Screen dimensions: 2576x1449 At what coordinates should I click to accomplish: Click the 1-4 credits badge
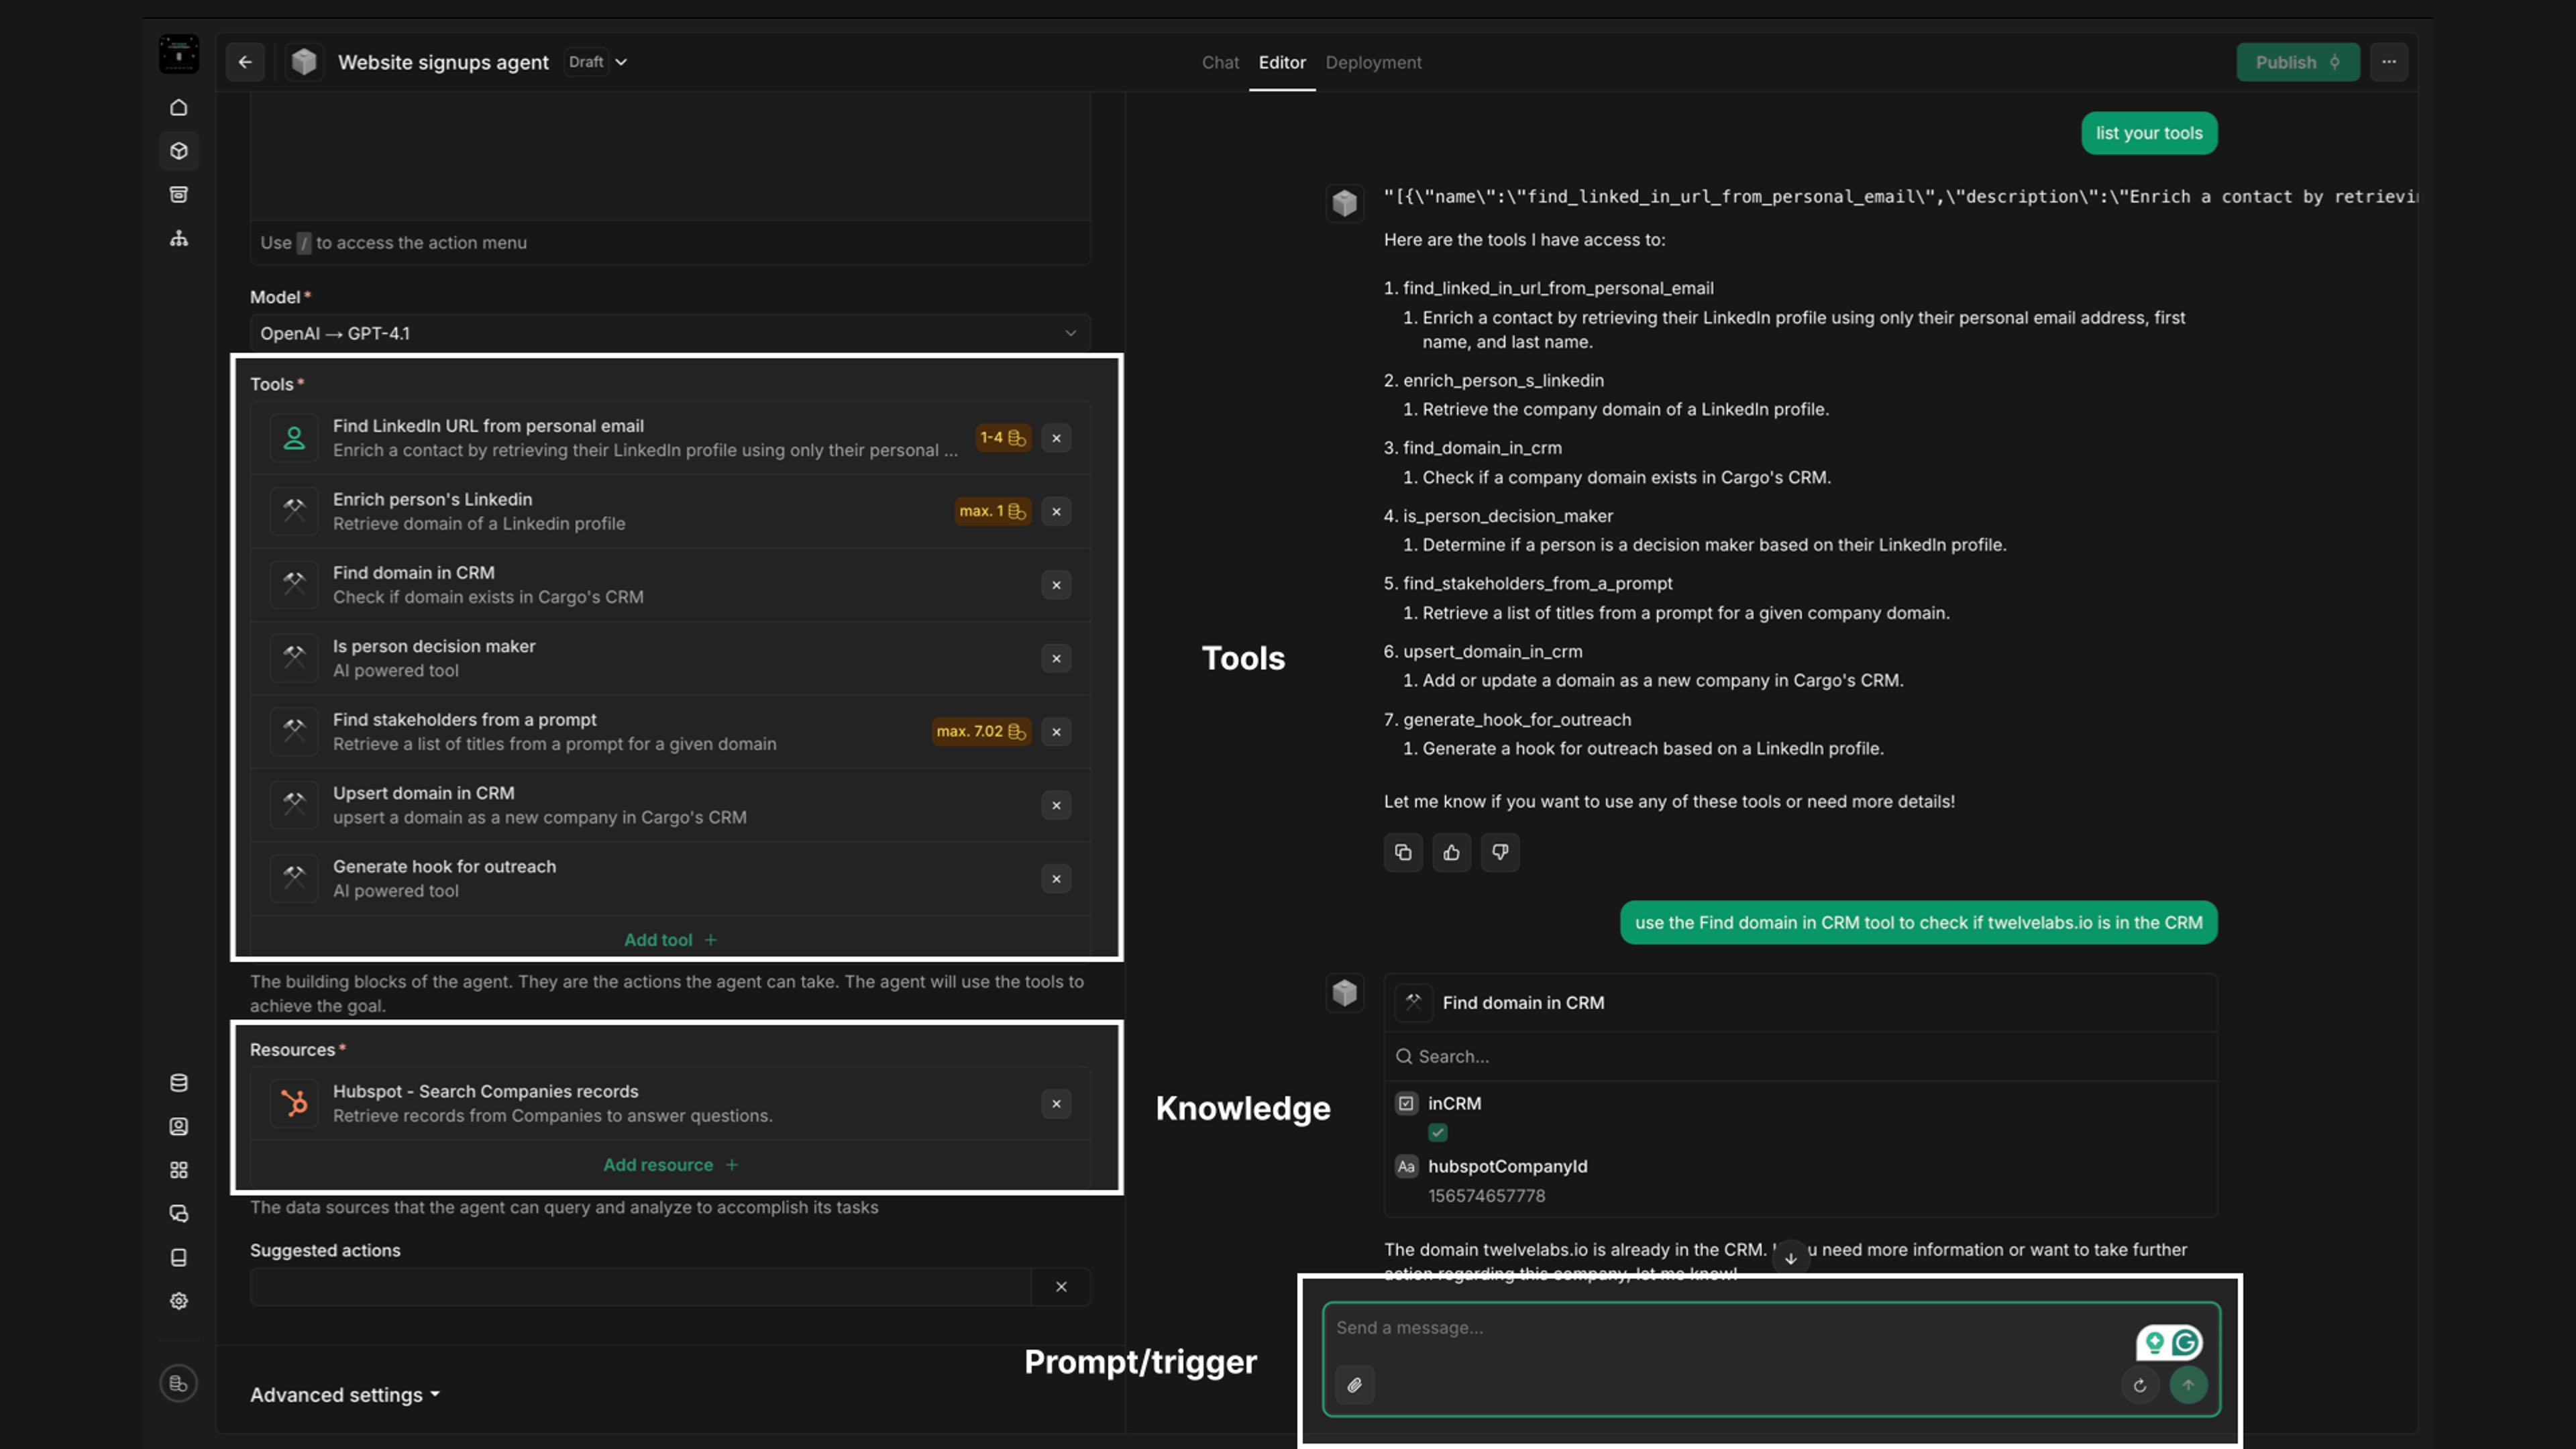1003,438
